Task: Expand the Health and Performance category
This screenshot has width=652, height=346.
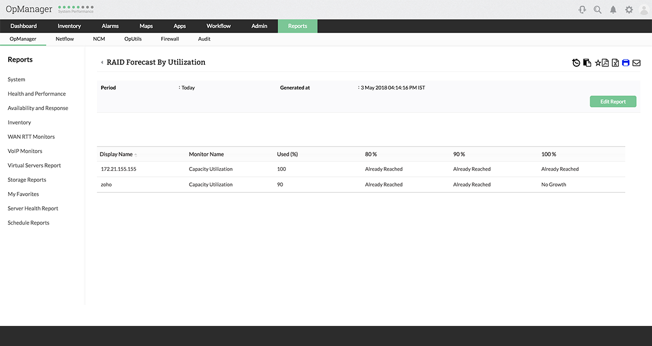Action: [x=36, y=93]
